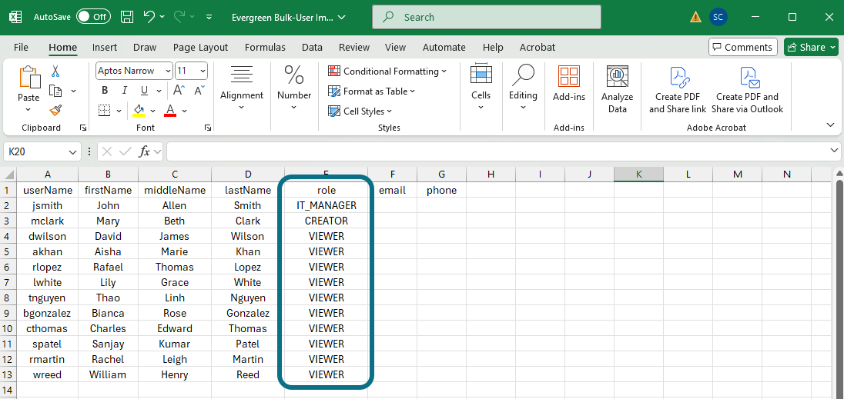The height and width of the screenshot is (399, 844).
Task: Click the Select All corner button
Action: [x=8, y=174]
